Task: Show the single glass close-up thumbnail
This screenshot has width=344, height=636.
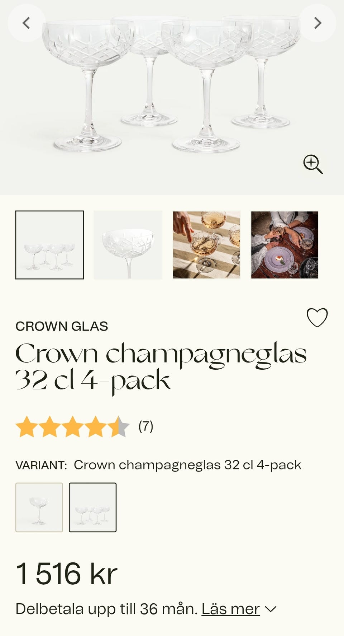Action: click(128, 245)
